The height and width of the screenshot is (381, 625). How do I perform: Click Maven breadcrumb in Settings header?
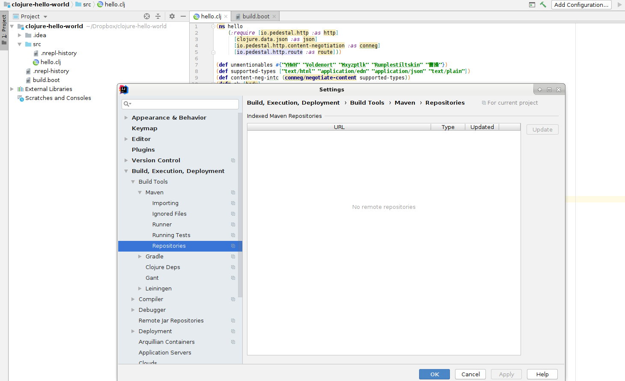[405, 103]
